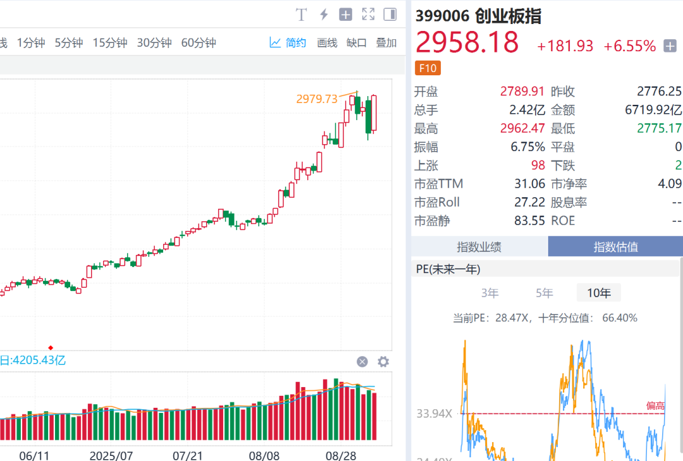
Task: Click the 07/21 date axis label
Action: coord(187,456)
